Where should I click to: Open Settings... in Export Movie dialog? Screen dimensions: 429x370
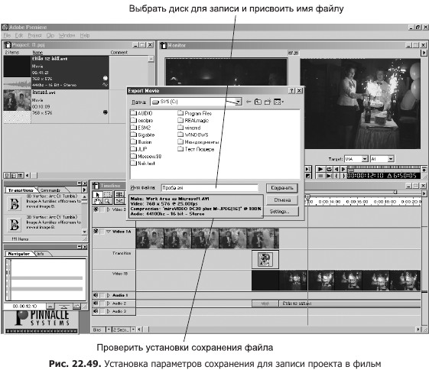coord(279,212)
